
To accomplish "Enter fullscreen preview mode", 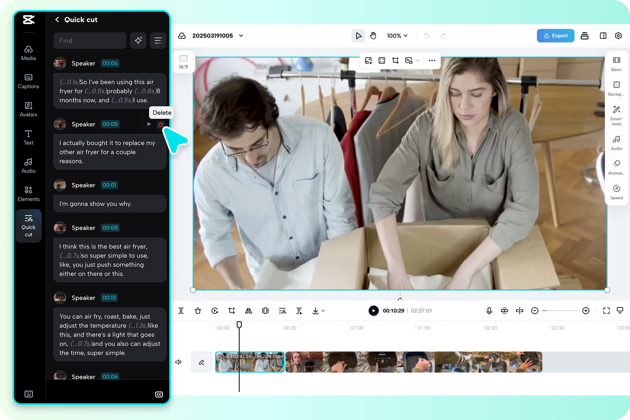I will click(x=606, y=311).
